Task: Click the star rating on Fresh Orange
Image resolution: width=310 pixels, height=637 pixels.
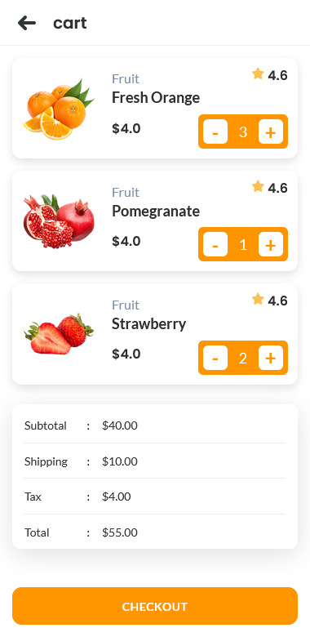Action: tap(269, 75)
